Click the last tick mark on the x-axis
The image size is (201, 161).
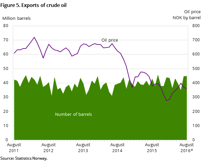(x=188, y=141)
